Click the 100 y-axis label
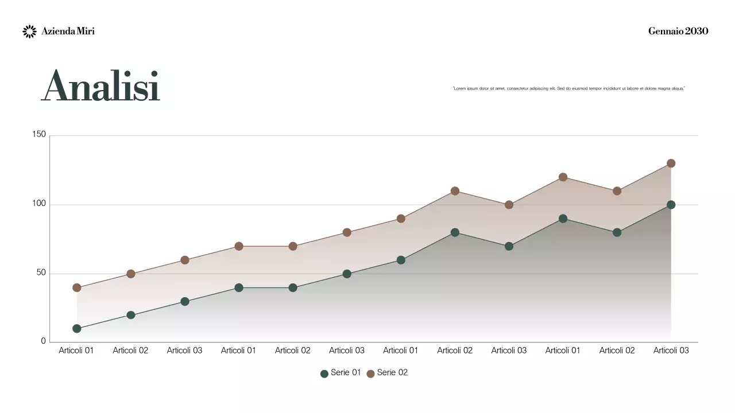 (39, 204)
